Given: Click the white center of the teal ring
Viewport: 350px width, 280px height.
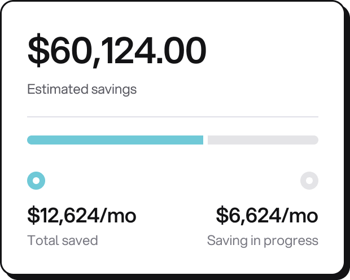Looking at the screenshot, I should pos(36,181).
